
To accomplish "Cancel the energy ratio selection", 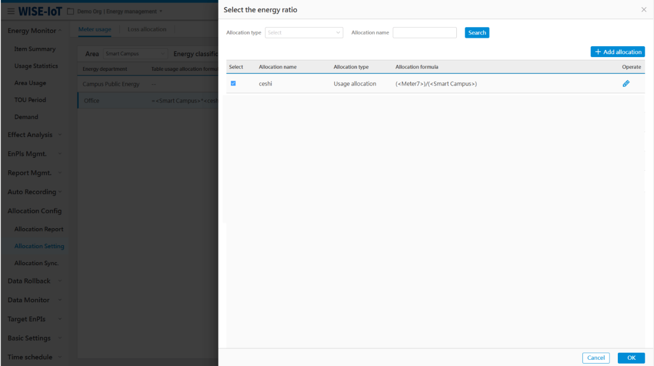I will pos(596,358).
